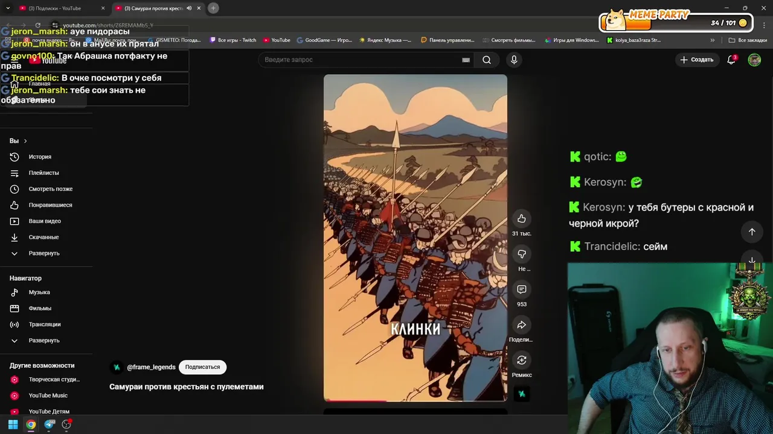The image size is (773, 434).
Task: Subscribe with the Подписаться button
Action: (202, 367)
